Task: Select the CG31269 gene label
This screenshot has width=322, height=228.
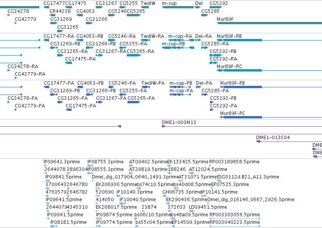Action: [61, 19]
